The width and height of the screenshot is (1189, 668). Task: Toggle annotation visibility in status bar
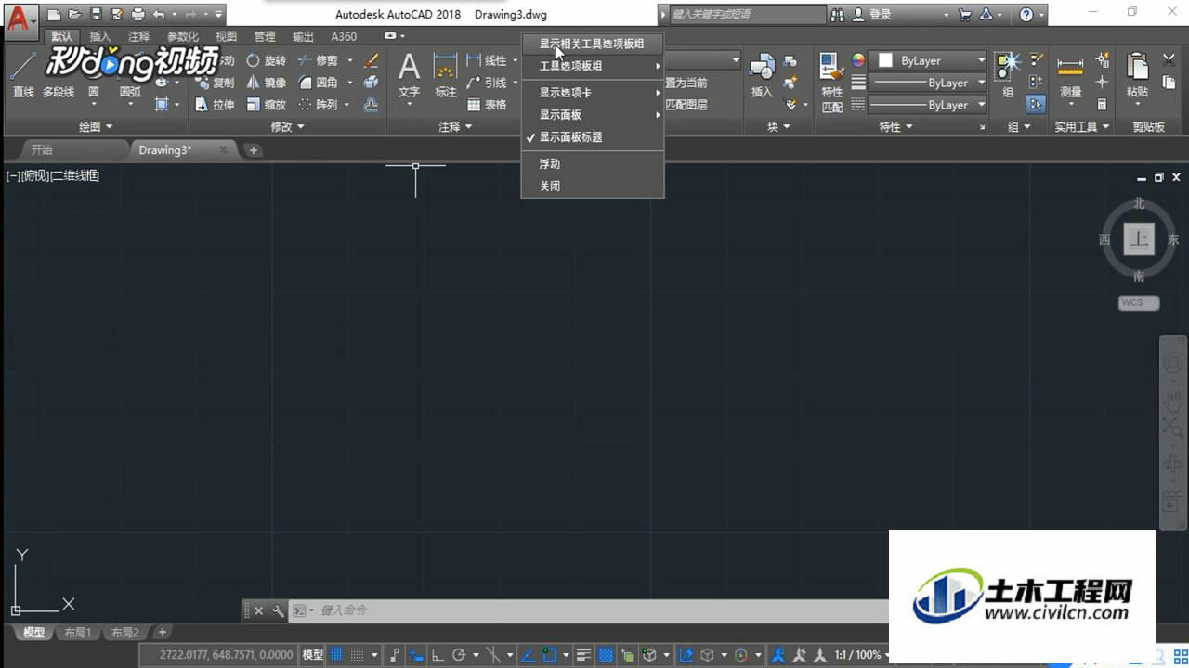tap(778, 655)
